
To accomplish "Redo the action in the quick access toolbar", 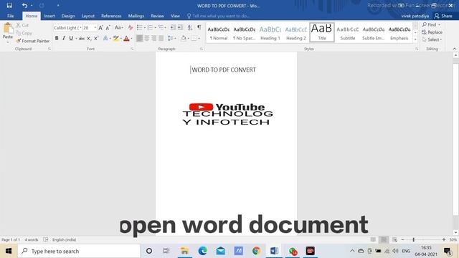I will click(42, 5).
